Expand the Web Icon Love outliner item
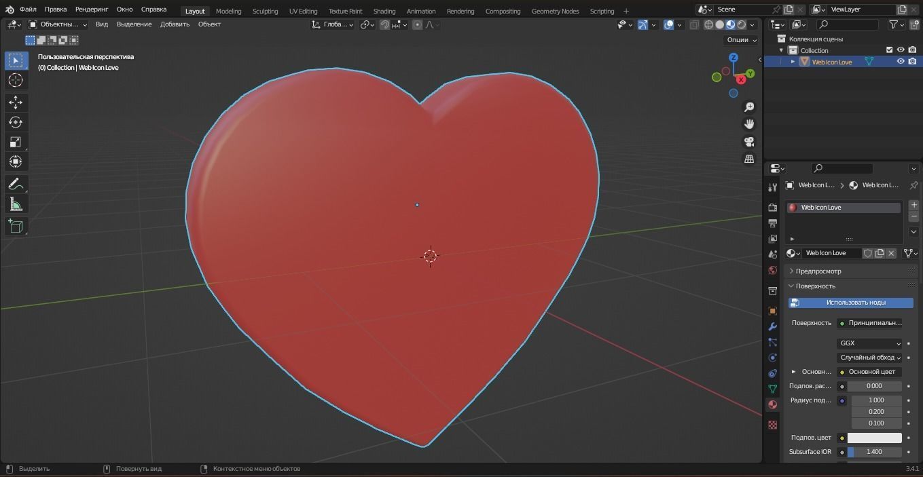923x477 pixels. coord(793,61)
